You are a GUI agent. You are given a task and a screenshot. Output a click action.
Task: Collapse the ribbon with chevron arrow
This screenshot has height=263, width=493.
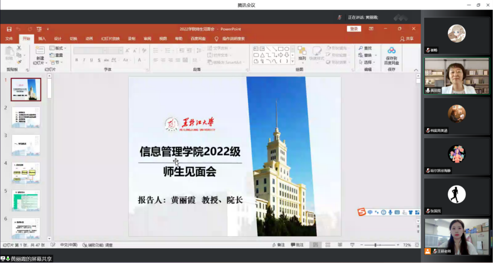point(416,70)
